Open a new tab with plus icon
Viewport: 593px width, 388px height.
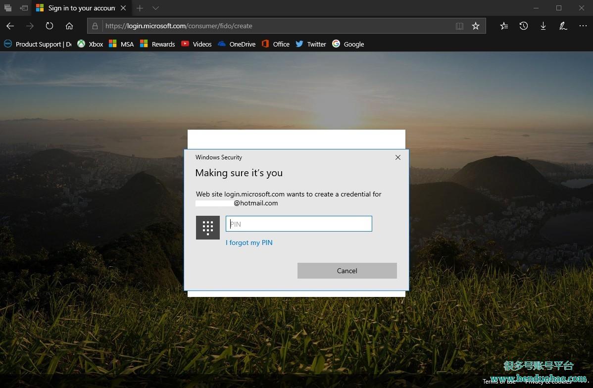tap(140, 8)
